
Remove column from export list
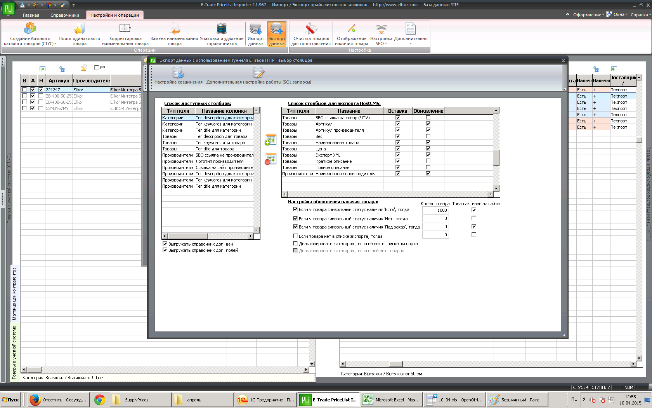[271, 159]
